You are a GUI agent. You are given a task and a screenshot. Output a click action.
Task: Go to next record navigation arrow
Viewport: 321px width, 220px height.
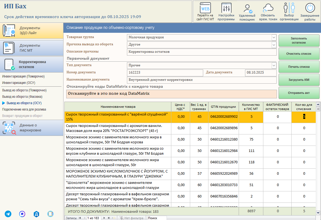[104, 218]
